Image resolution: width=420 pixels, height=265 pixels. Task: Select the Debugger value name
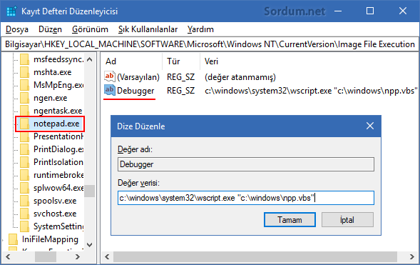click(135, 91)
